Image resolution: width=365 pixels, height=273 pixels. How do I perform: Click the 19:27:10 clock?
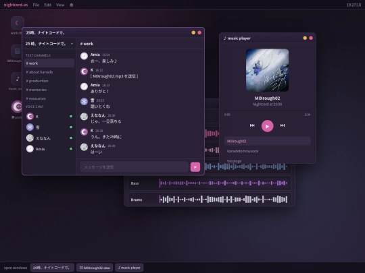point(354,5)
